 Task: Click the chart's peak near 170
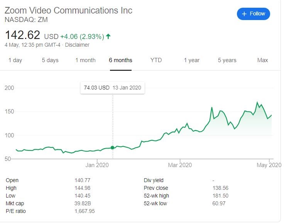[257, 103]
